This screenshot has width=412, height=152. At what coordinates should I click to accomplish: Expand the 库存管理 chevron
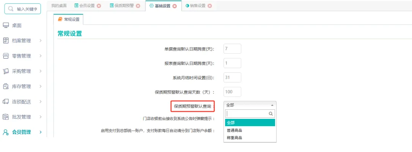coord(41,86)
